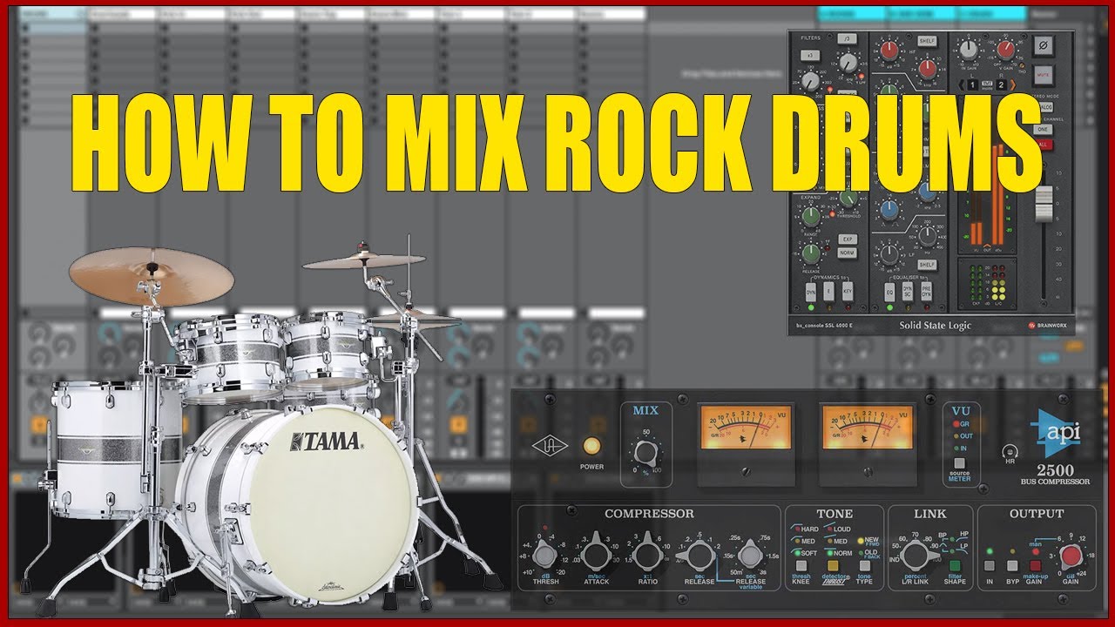Viewport: 1115px width, 627px height.
Task: Toggle make-up GAIN button on API 2500
Action: [1035, 565]
